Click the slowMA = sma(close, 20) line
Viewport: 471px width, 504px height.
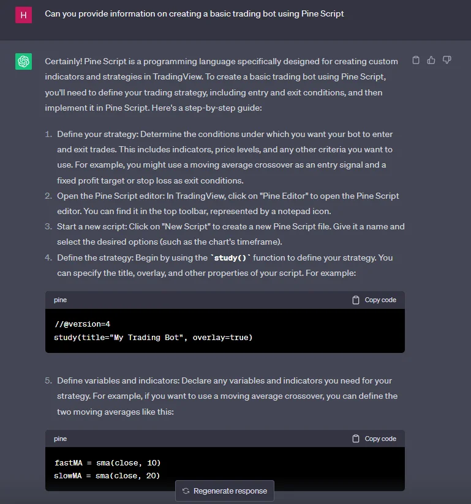point(107,475)
